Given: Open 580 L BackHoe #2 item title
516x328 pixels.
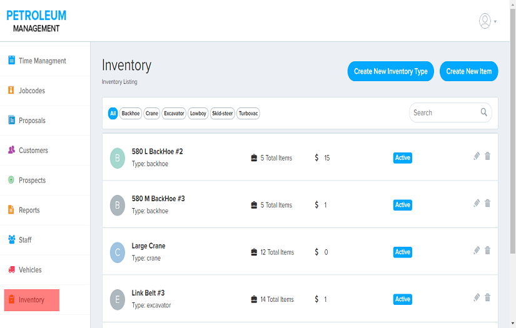Looking at the screenshot, I should point(157,152).
